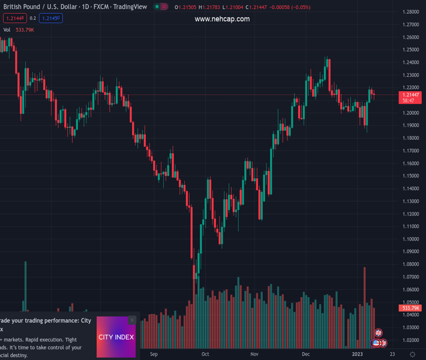
Task: Click the 2023 label on the time axis
Action: 357,354
